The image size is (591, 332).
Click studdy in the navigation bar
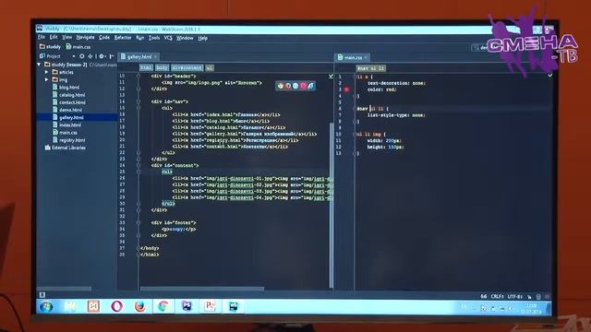(x=50, y=47)
